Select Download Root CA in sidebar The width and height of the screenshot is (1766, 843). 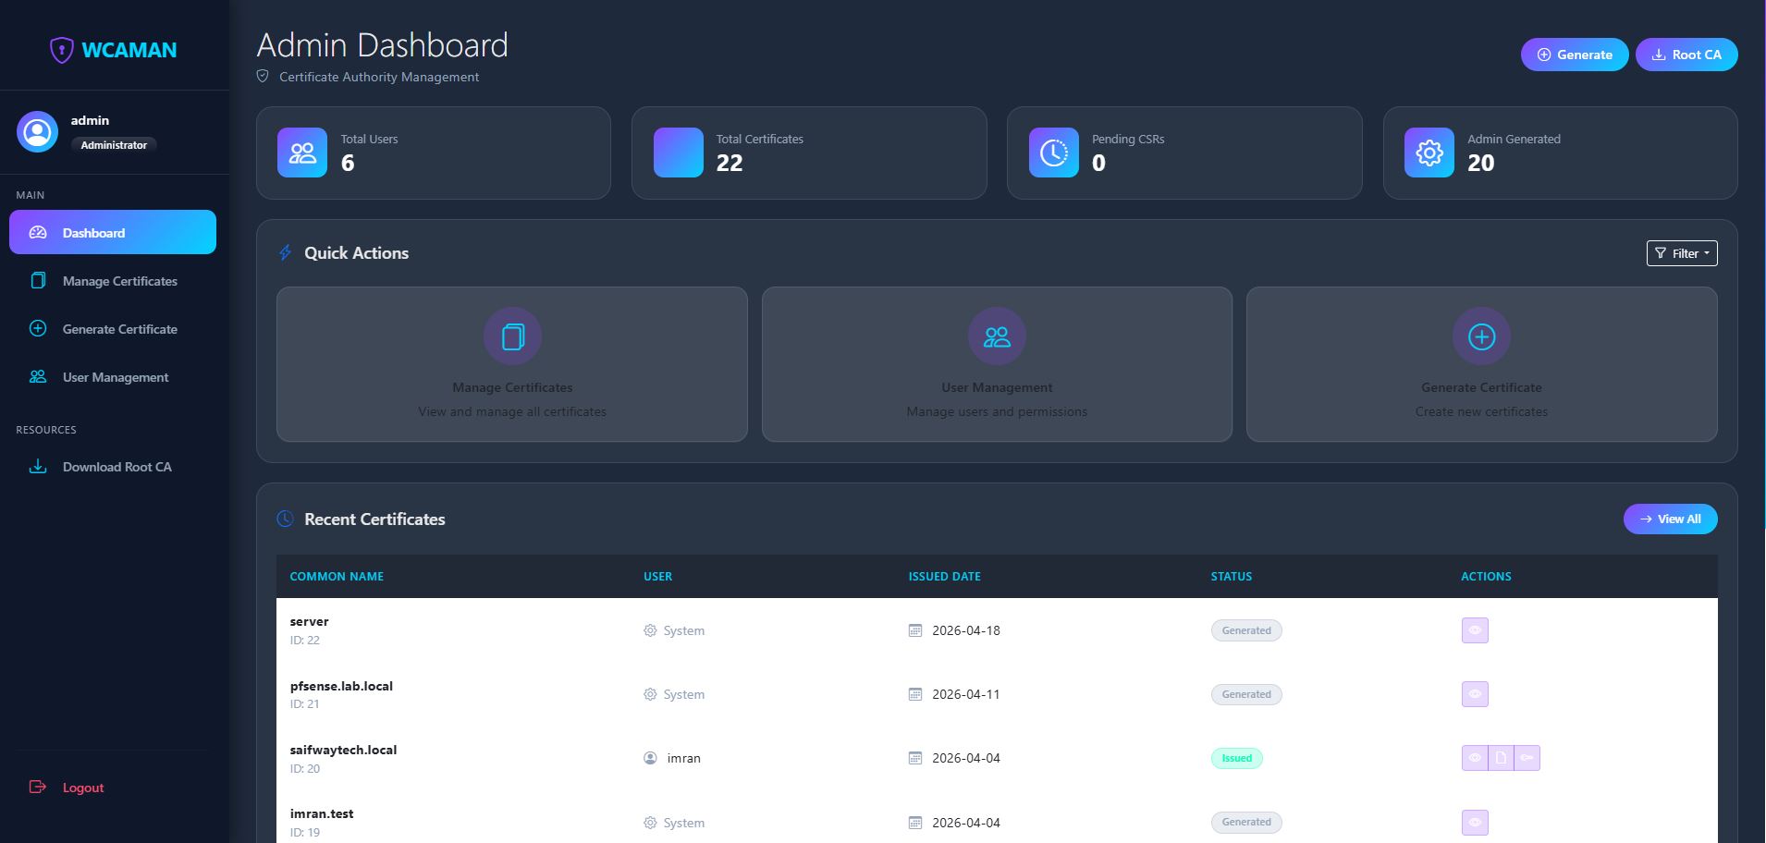tap(113, 467)
